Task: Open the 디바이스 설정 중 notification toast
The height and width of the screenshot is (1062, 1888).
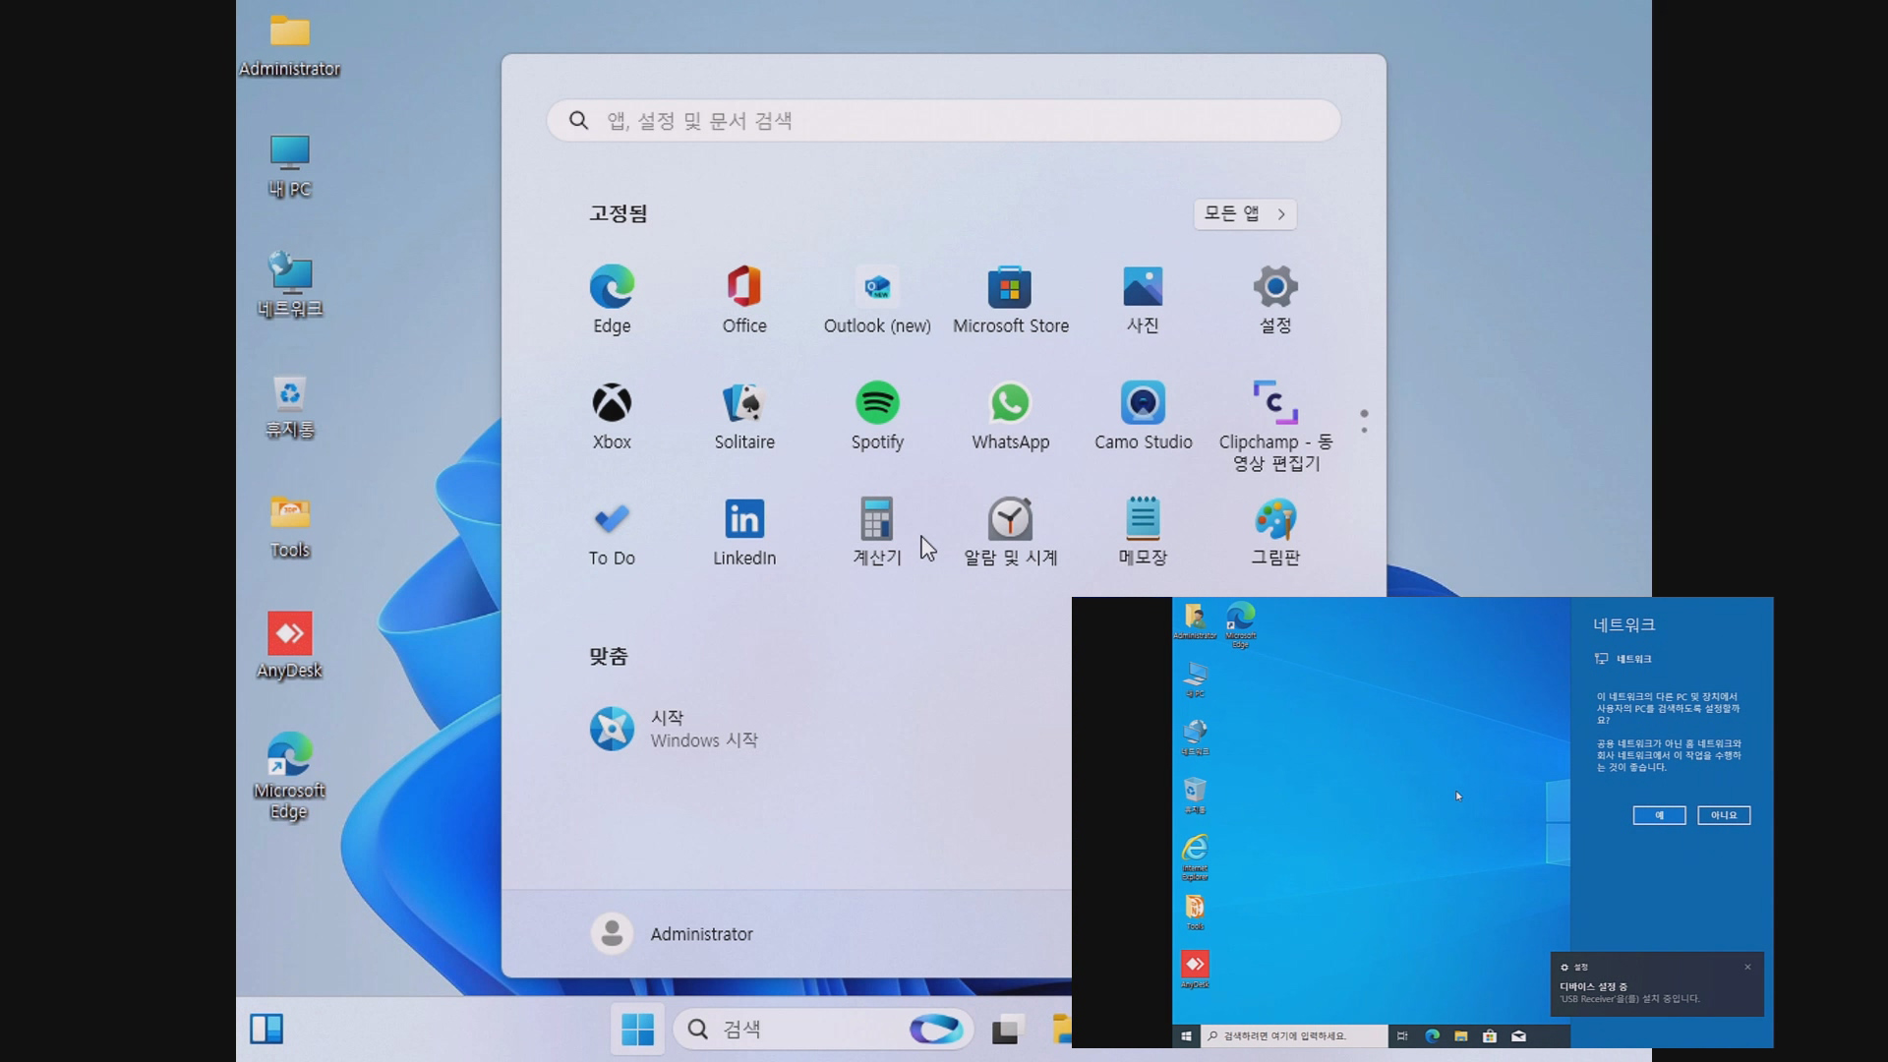Action: (1657, 984)
